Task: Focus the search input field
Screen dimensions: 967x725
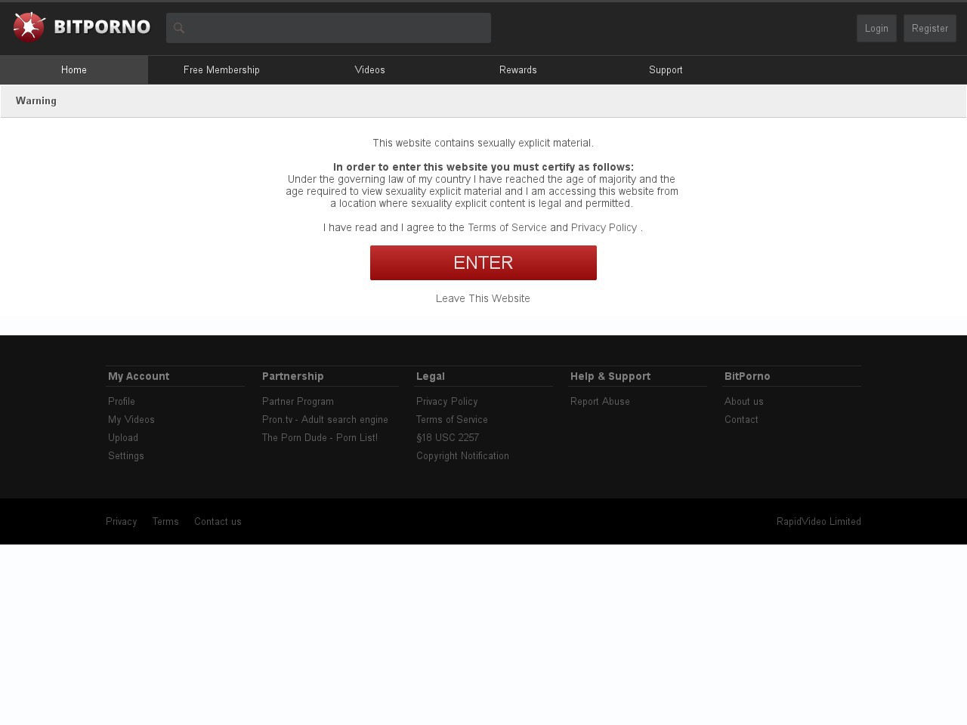Action: click(329, 28)
